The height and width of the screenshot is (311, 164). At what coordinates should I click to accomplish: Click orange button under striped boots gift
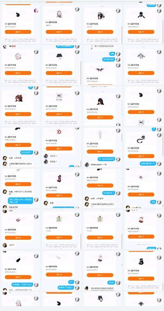pyautogui.click(x=59, y=195)
